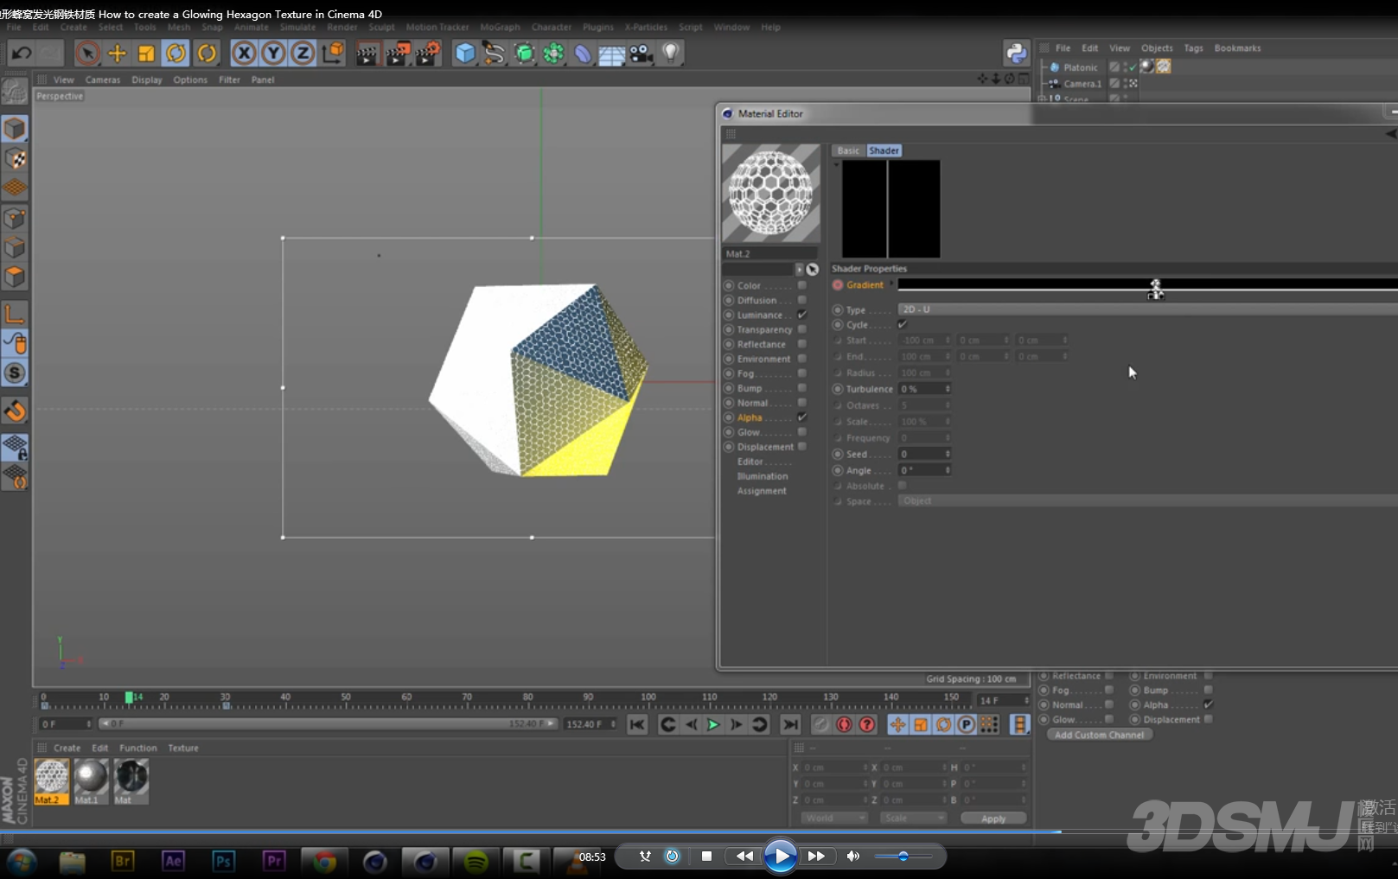Click the Spline pen tool icon
1398x879 pixels.
[494, 54]
